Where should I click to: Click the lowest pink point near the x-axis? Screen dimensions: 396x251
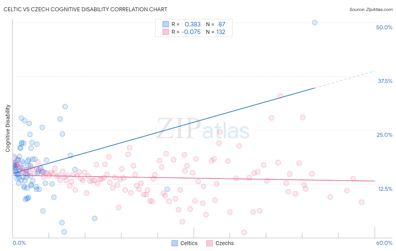point(244,232)
